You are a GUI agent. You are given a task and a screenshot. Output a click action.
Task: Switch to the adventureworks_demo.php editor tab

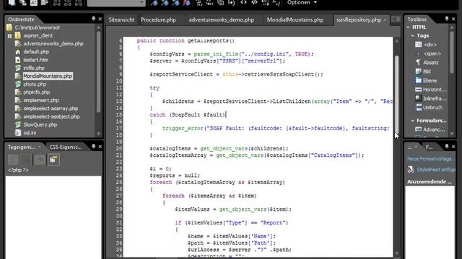point(222,19)
